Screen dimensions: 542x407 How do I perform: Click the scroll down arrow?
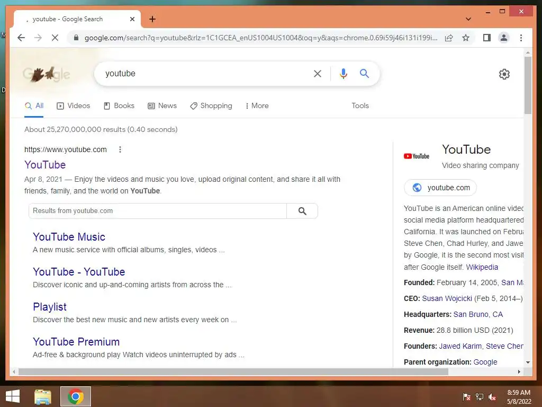point(528,362)
